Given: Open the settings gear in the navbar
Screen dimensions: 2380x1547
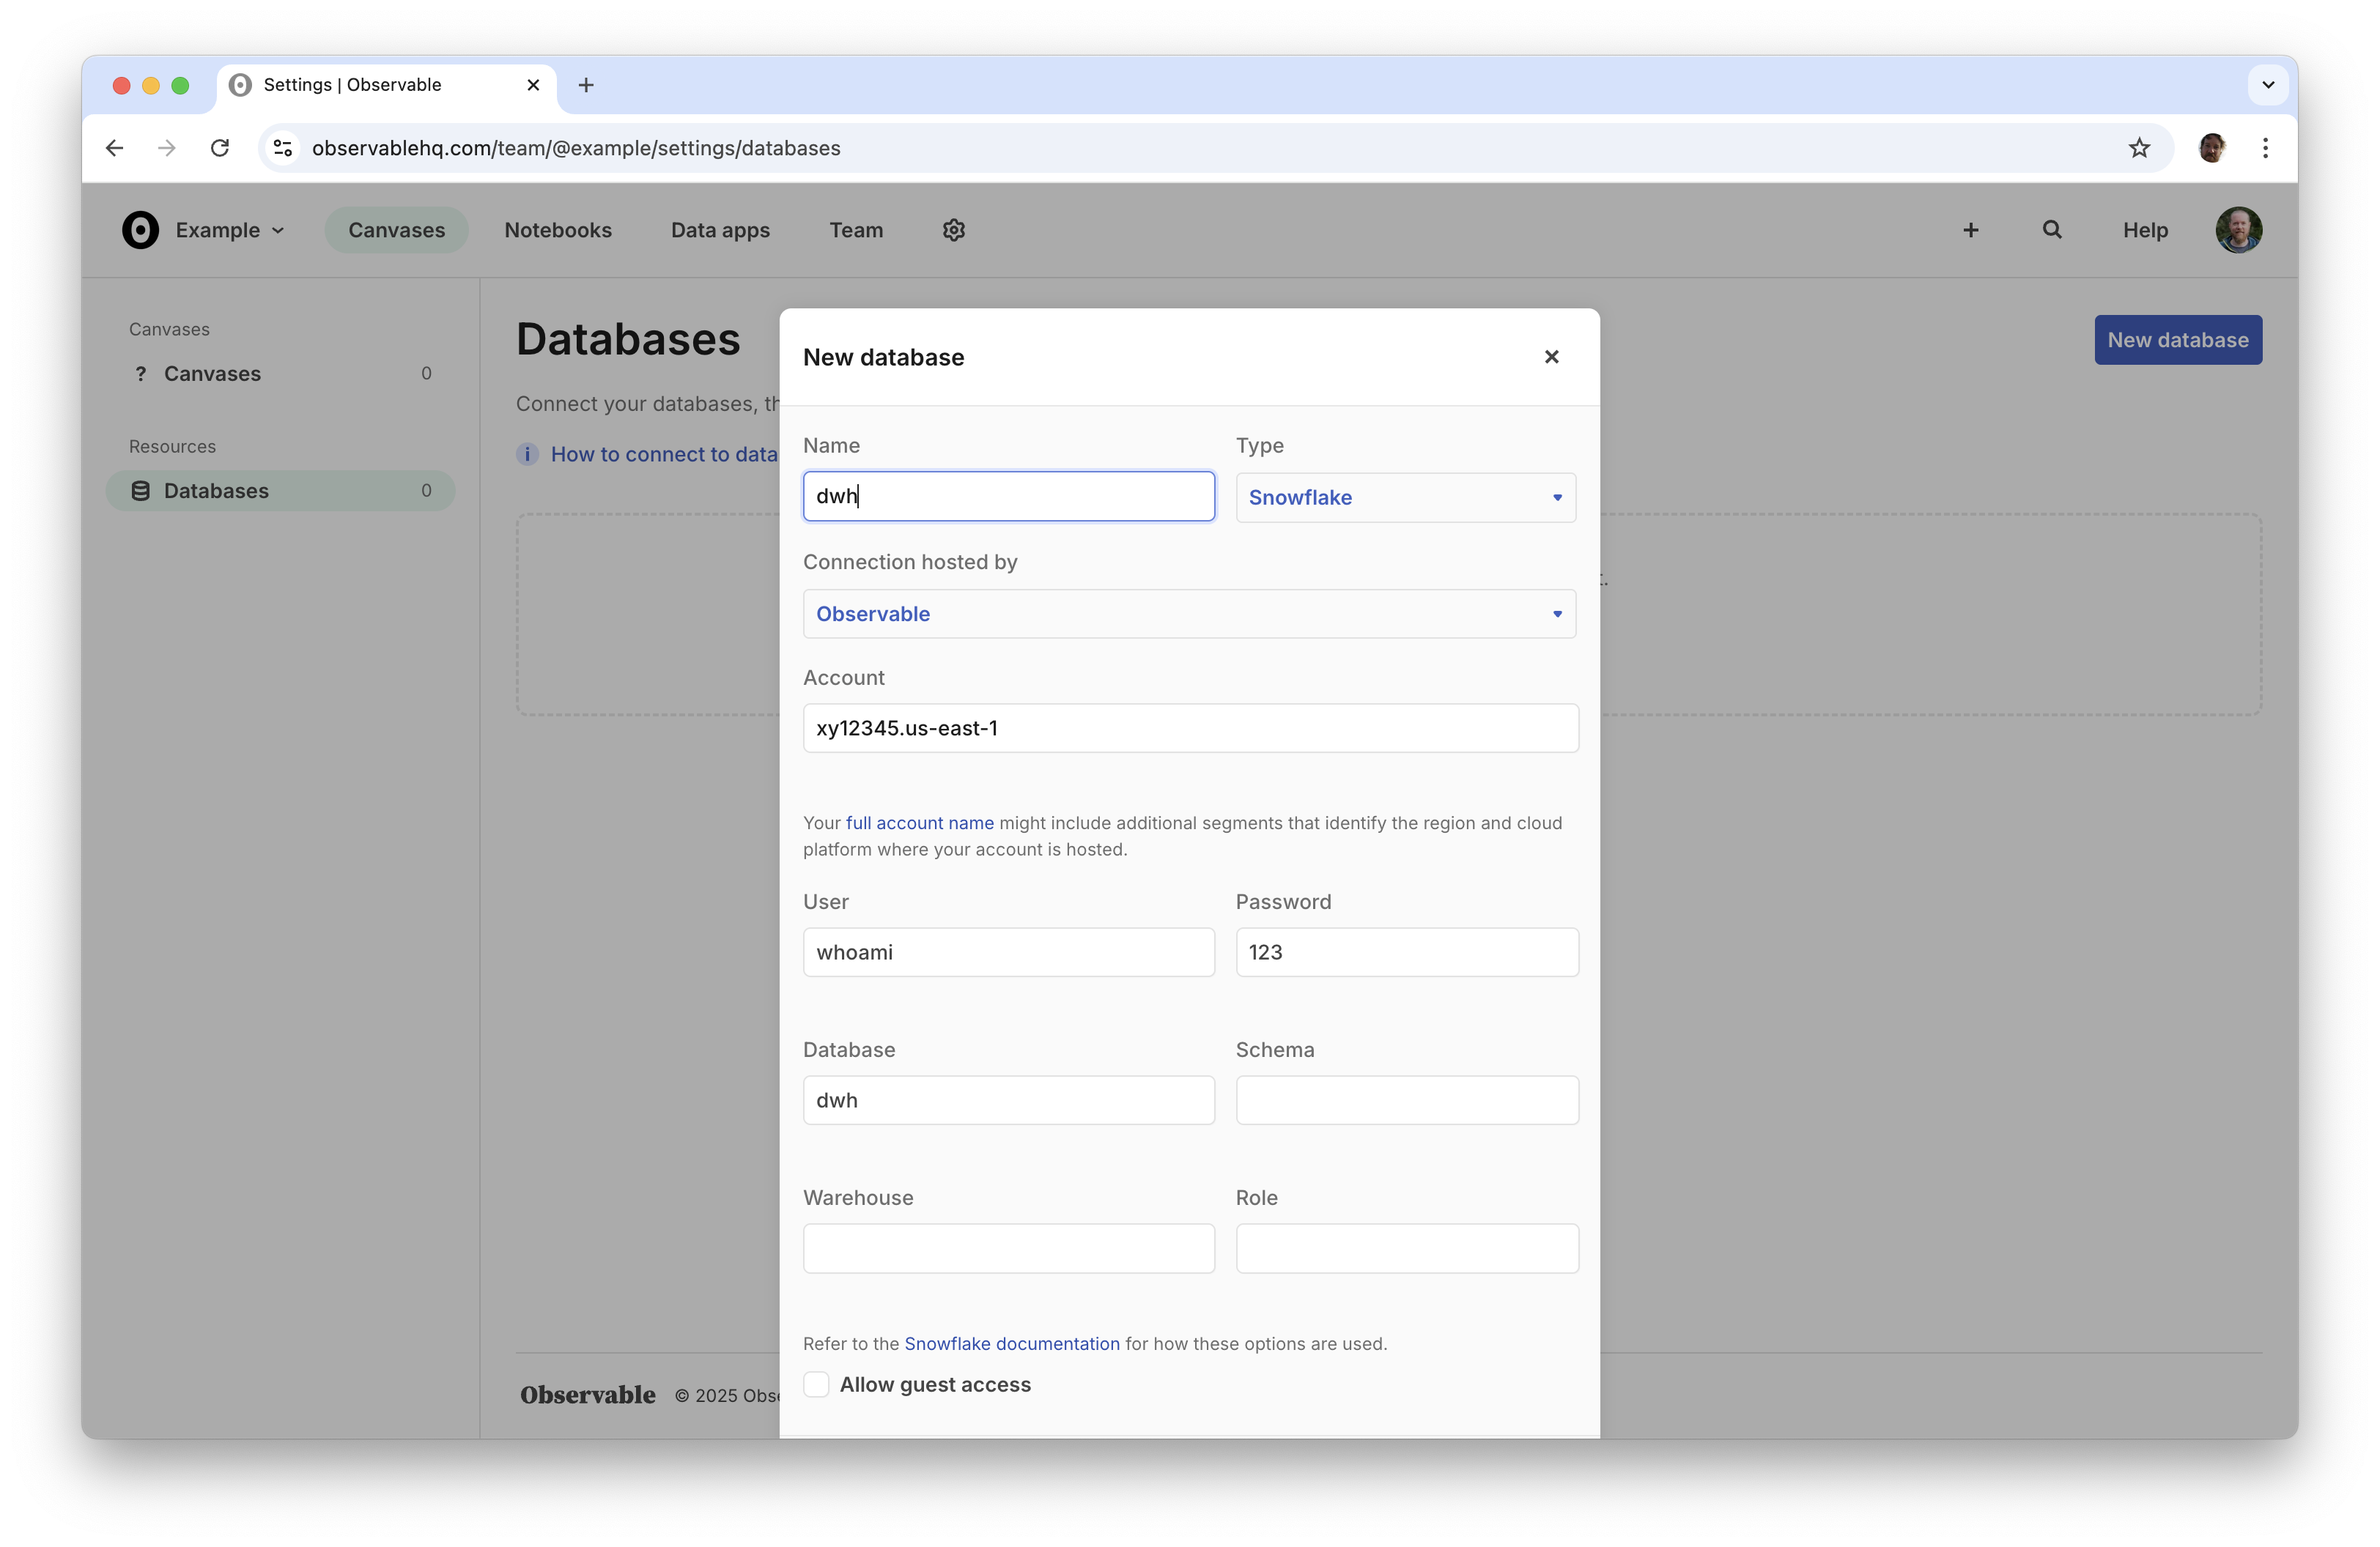Looking at the screenshot, I should 953,230.
